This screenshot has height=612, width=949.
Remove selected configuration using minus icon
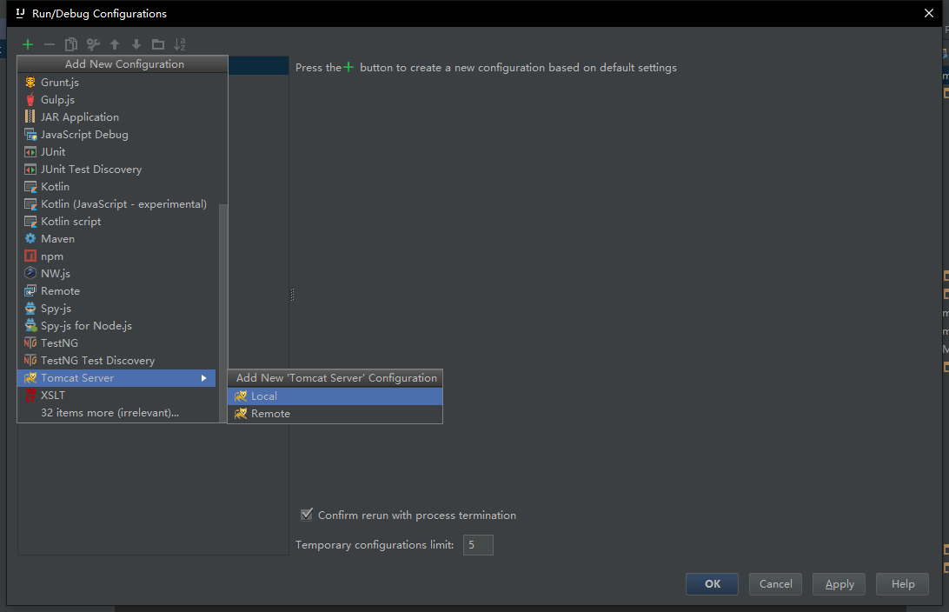pos(50,44)
